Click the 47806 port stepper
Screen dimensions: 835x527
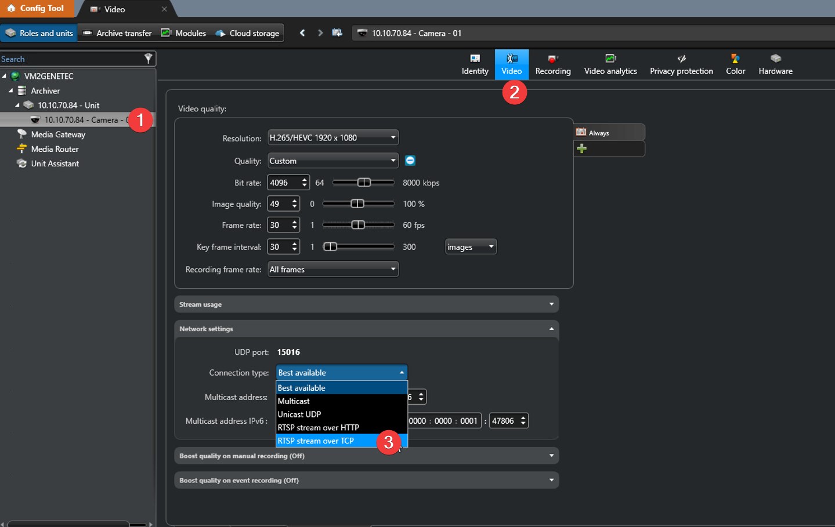pyautogui.click(x=523, y=421)
